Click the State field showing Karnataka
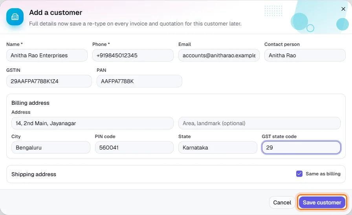 tap(218, 148)
